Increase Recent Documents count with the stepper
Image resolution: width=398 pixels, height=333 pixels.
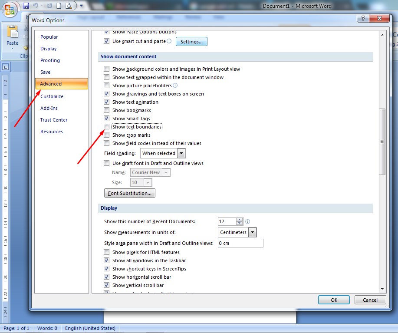[239, 219]
